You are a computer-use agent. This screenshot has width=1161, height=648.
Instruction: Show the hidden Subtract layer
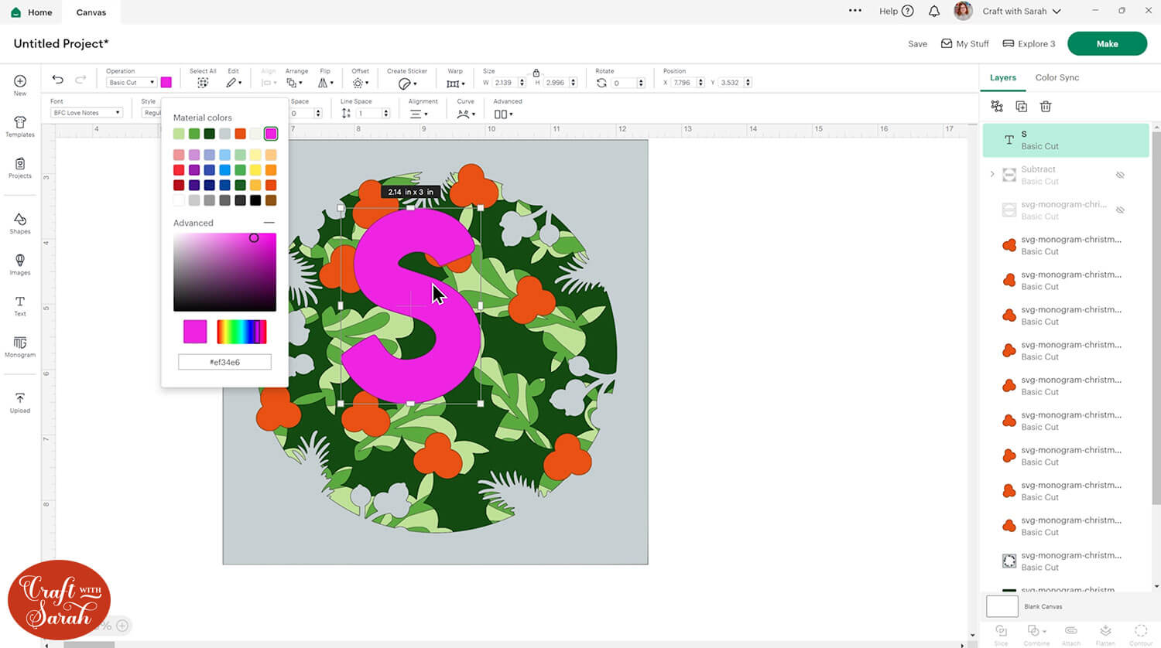tap(1120, 175)
